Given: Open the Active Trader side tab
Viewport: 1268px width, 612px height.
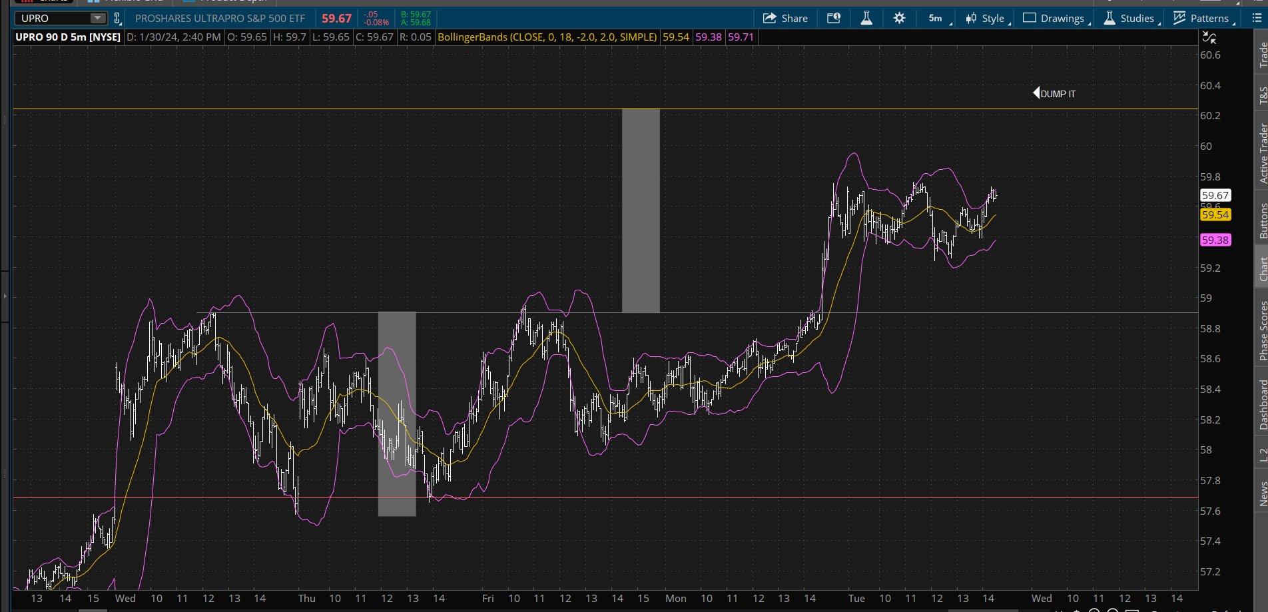Looking at the screenshot, I should point(1262,153).
